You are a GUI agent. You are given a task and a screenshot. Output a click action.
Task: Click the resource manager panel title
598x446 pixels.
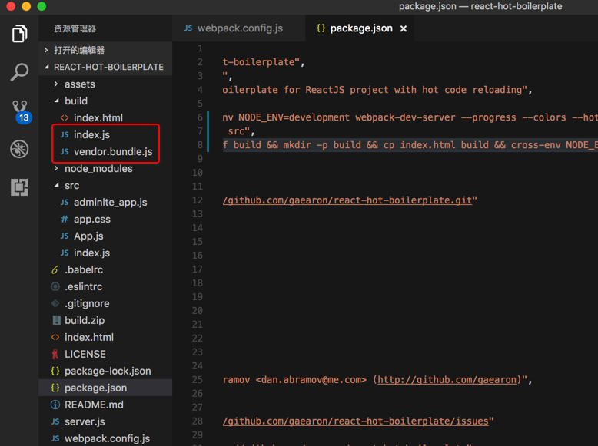click(x=75, y=28)
